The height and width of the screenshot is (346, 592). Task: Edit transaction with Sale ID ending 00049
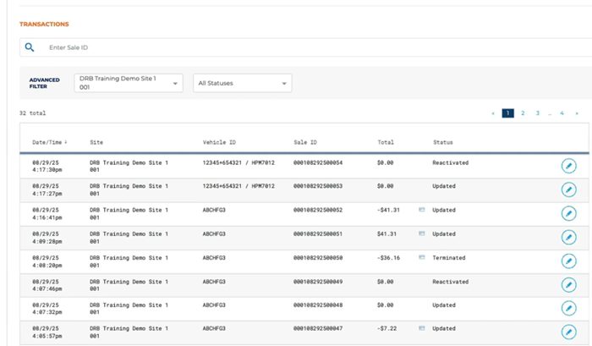point(568,285)
